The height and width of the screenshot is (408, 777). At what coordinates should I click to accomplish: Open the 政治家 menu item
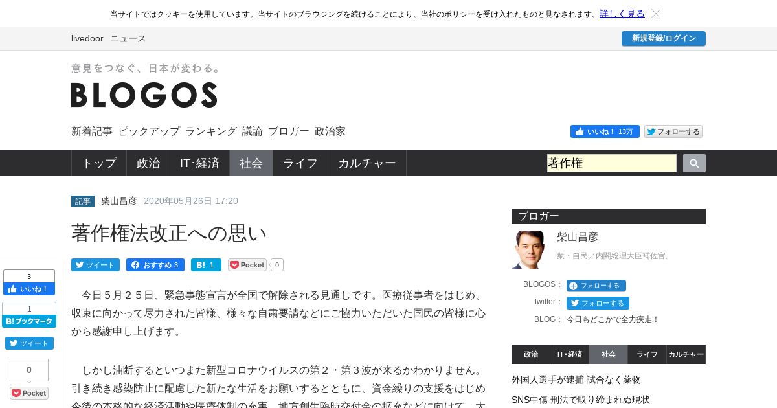pyautogui.click(x=330, y=131)
